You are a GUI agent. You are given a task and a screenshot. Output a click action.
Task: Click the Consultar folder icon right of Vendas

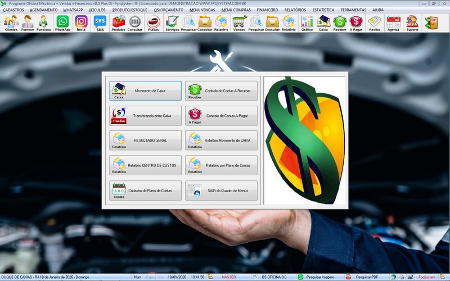(x=272, y=23)
